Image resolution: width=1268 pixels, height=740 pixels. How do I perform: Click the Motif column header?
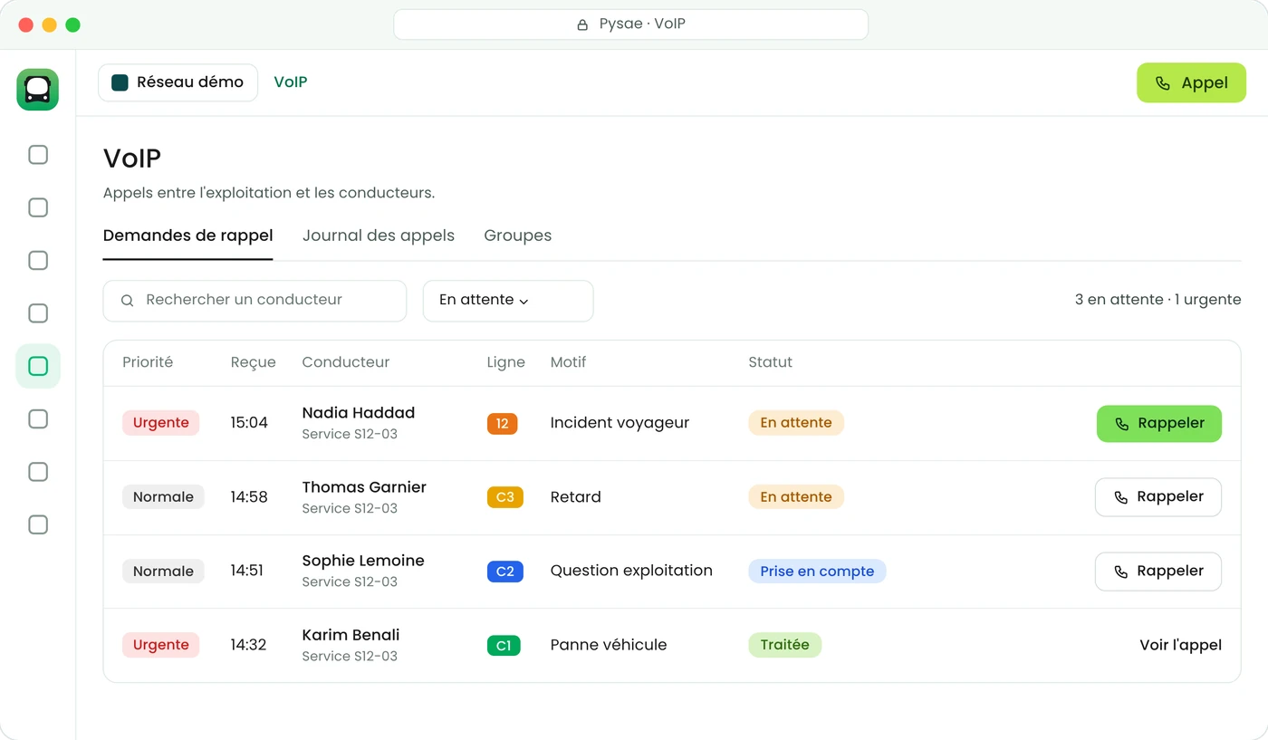(568, 362)
